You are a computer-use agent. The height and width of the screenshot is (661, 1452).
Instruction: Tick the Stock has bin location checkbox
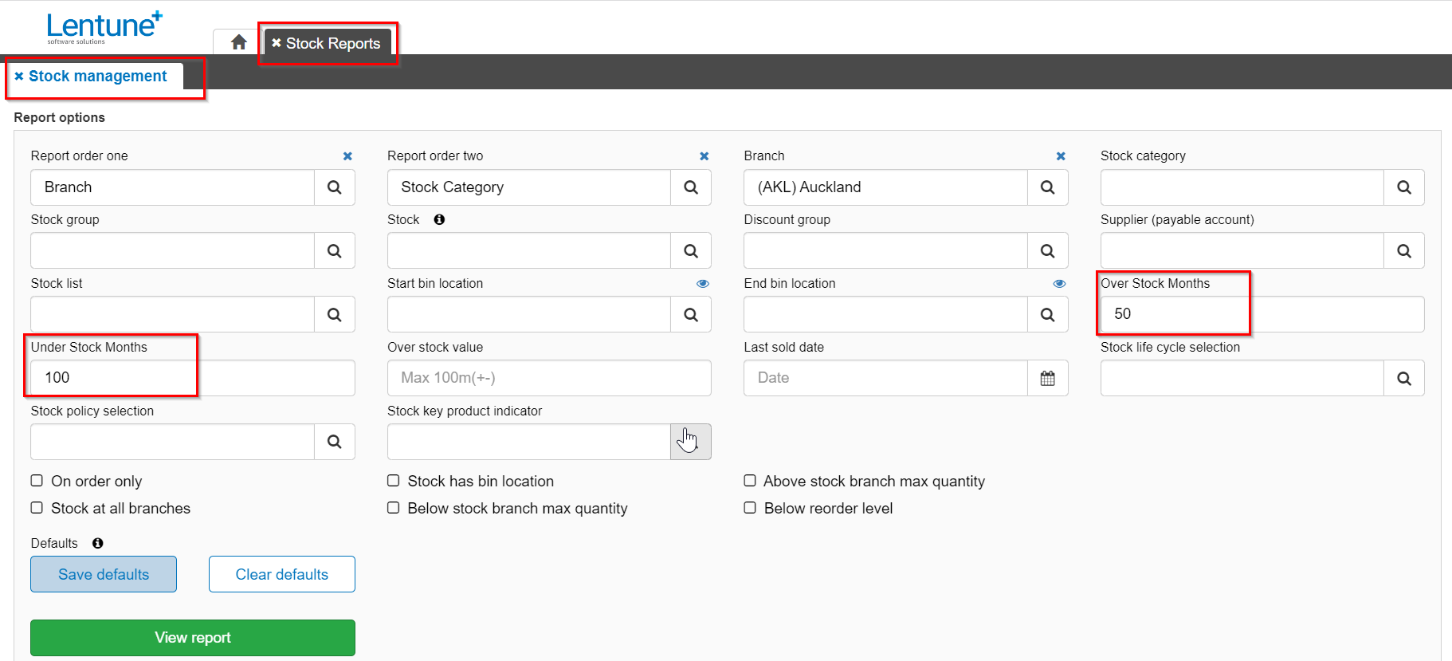pyautogui.click(x=394, y=481)
